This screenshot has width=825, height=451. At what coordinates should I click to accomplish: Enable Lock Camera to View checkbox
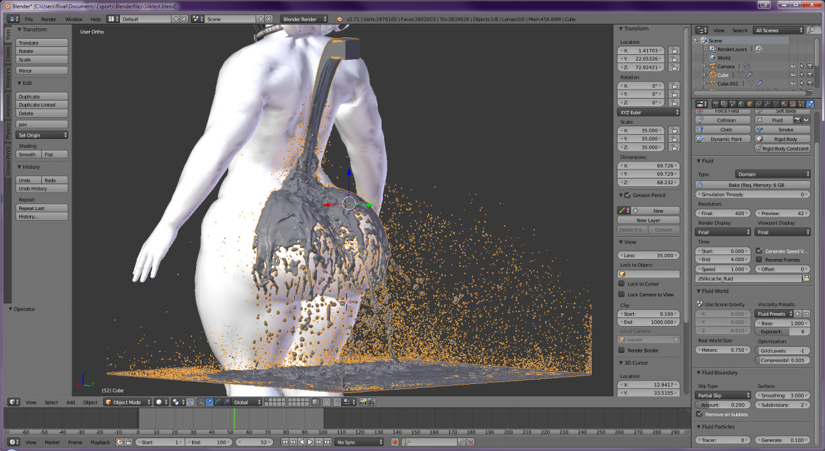(x=621, y=294)
